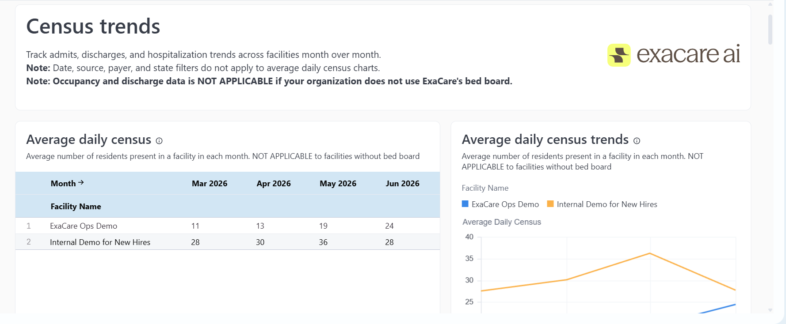Click the Average daily census trends heading
The width and height of the screenshot is (786, 324).
point(545,139)
